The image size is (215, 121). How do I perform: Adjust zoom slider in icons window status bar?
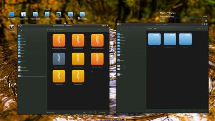189,111
